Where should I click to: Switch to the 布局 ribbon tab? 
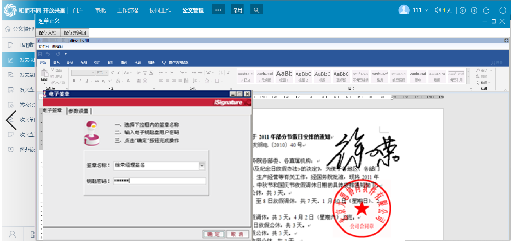[84, 63]
